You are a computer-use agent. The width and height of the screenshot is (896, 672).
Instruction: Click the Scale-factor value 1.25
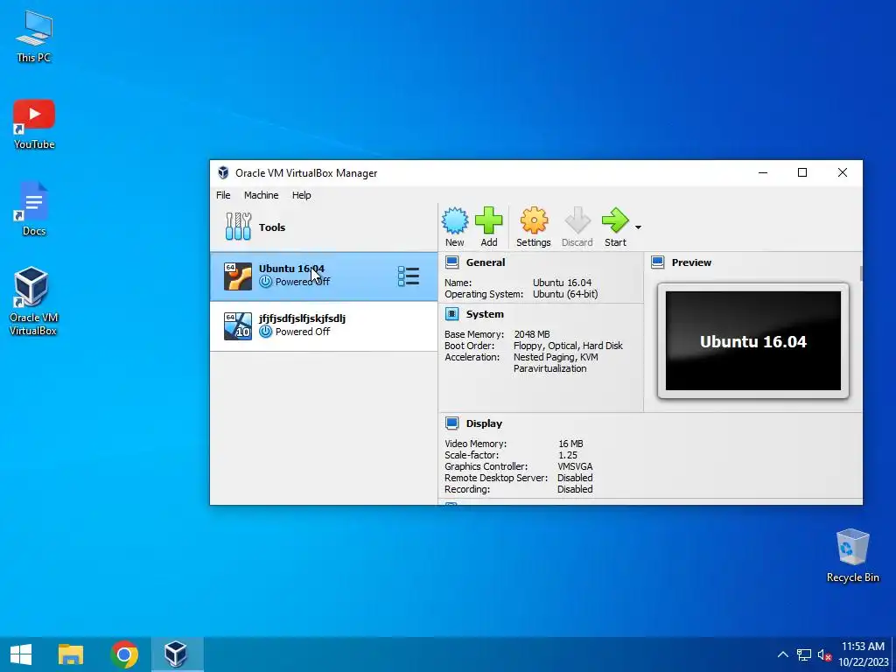pyautogui.click(x=567, y=455)
